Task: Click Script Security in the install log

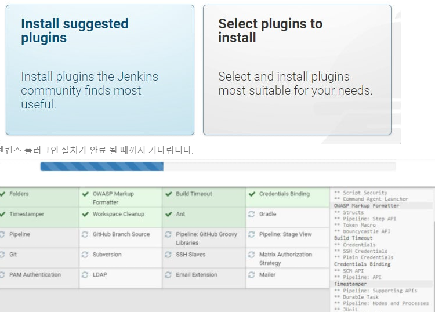Action: (x=365, y=193)
